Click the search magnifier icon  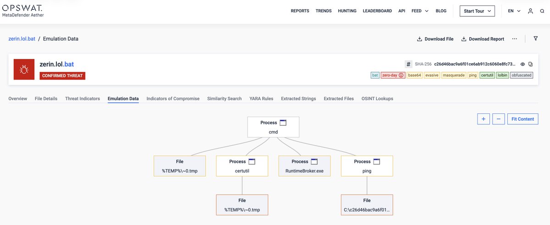pyautogui.click(x=542, y=11)
